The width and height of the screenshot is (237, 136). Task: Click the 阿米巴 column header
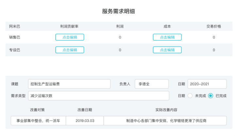pyautogui.click(x=15, y=26)
